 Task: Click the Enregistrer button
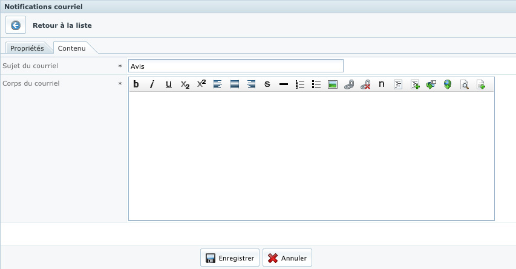[x=230, y=258]
